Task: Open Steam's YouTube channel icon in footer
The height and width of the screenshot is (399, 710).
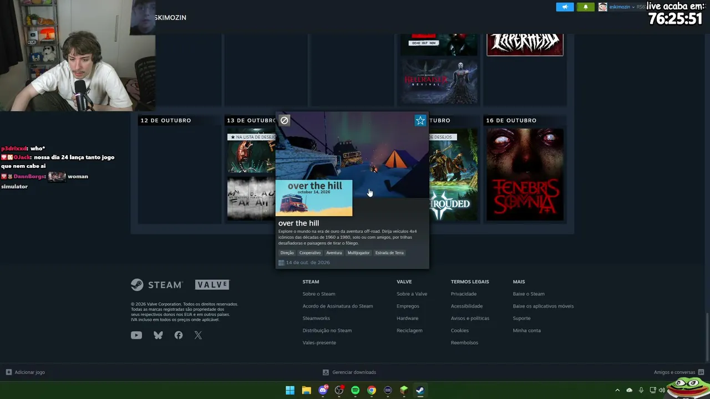Action: [136, 335]
